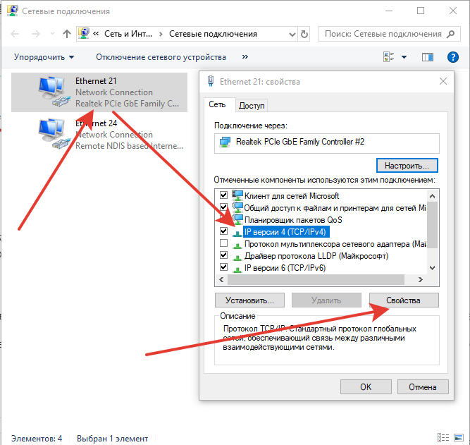Expand the address bar history dropdown

point(292,35)
